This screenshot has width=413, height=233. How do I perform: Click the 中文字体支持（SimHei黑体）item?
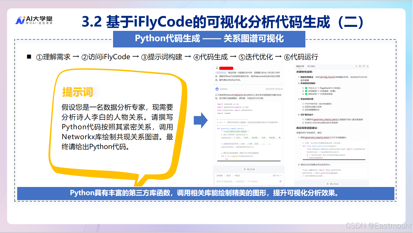[318, 104]
